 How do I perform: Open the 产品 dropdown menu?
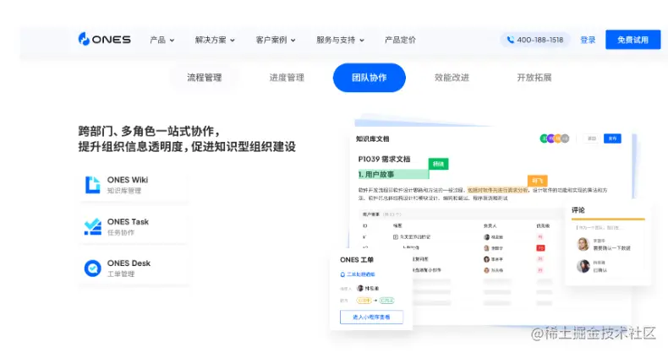(x=162, y=40)
